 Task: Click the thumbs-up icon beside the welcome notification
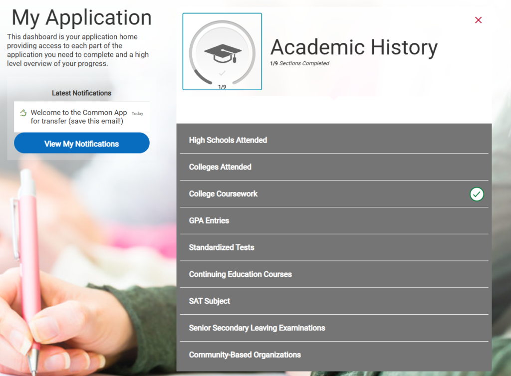23,113
